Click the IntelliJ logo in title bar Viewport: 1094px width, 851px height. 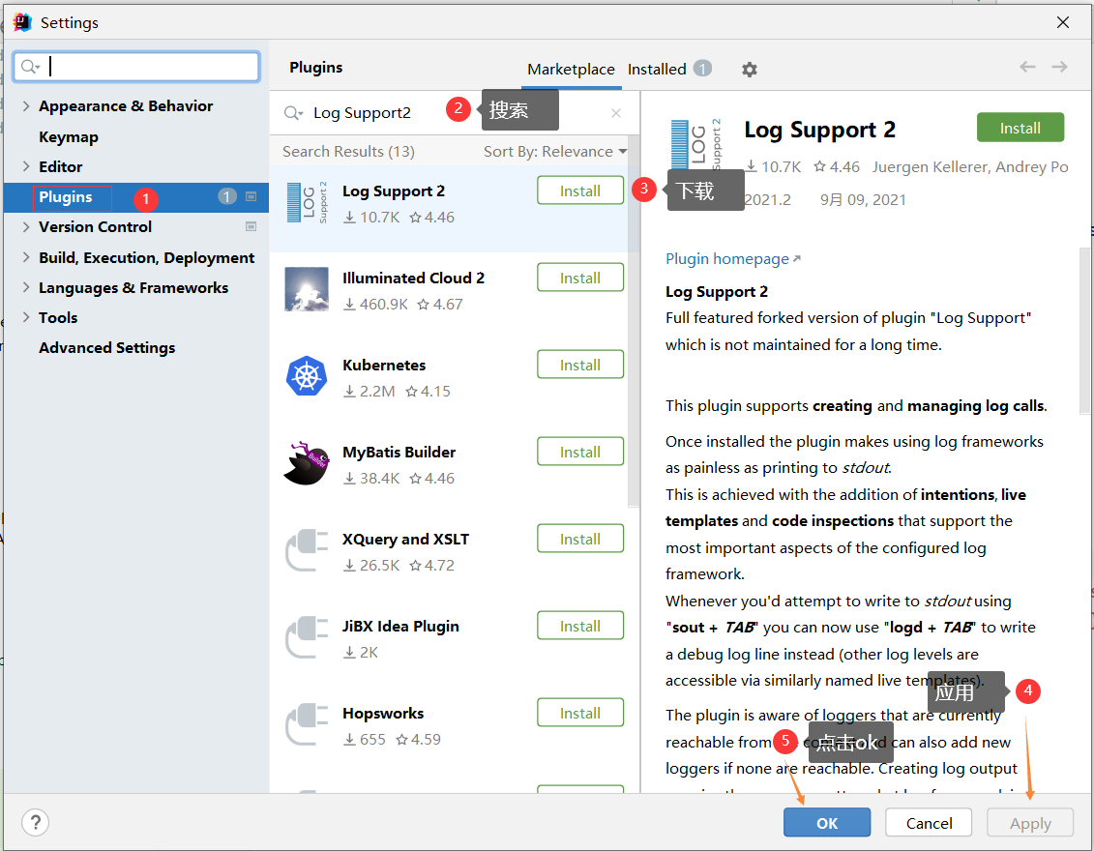click(x=22, y=22)
